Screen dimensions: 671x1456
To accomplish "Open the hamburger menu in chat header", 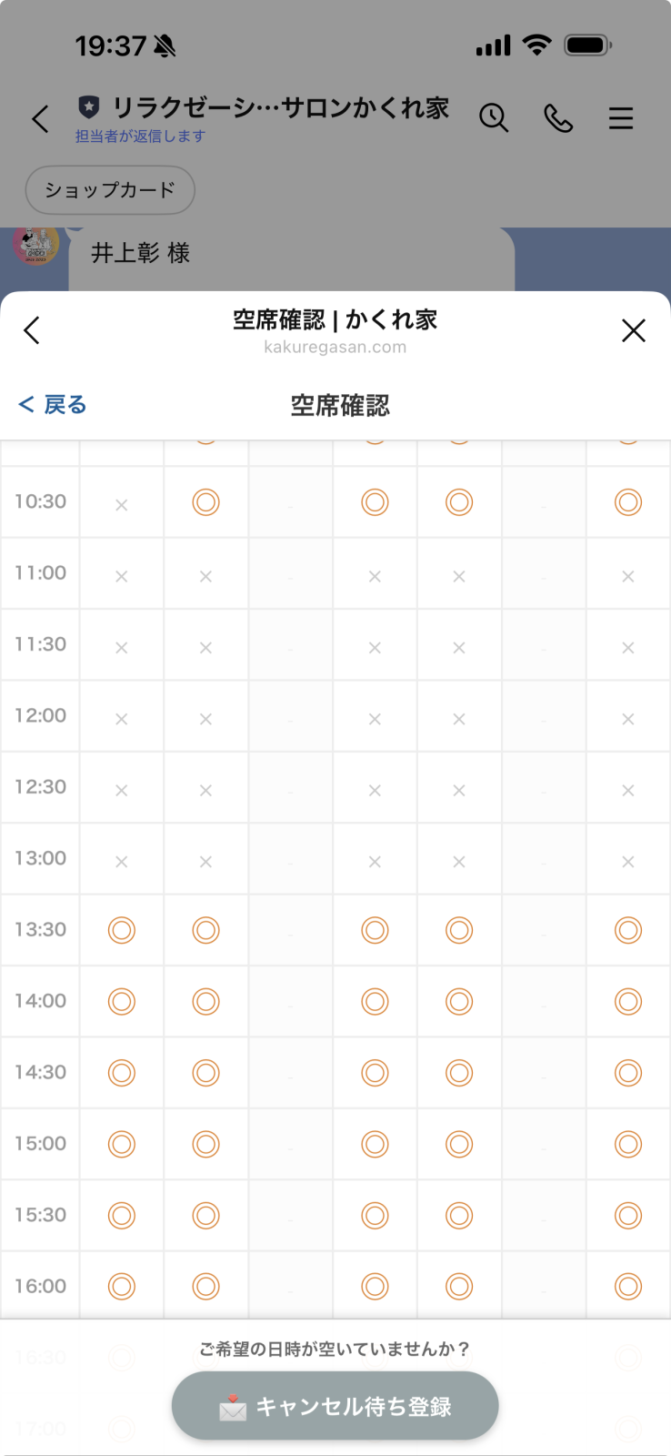I will pyautogui.click(x=621, y=118).
